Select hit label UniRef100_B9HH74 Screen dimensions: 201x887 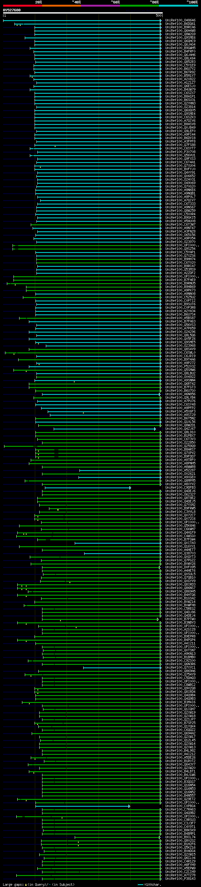click(180, 259)
